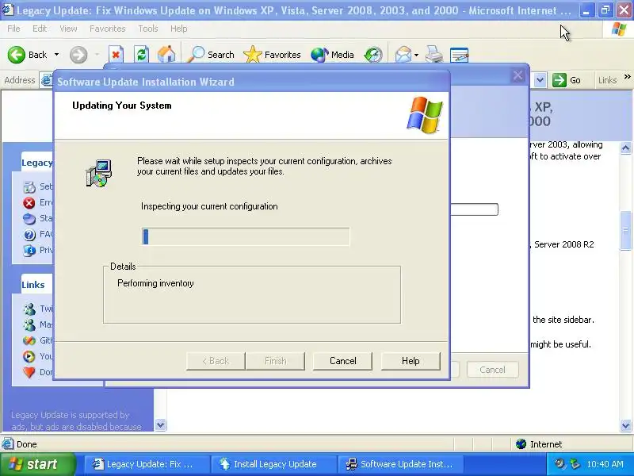Click the network tray icon beside the clock
Screen dimensions: 634x476
click(575, 464)
